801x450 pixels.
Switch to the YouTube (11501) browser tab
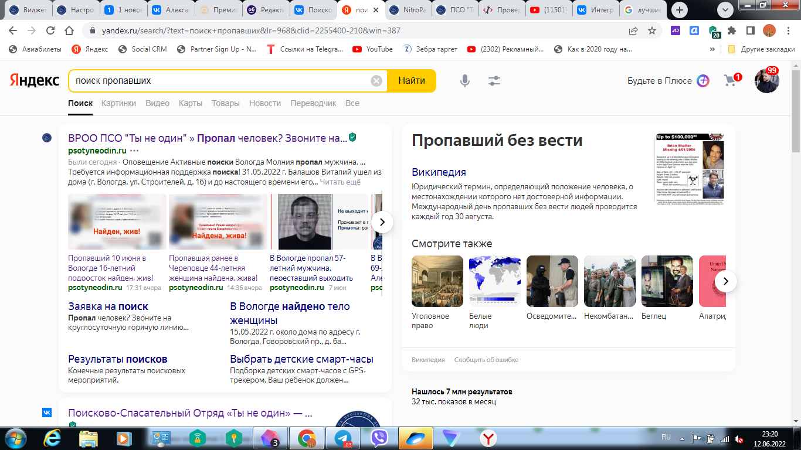(548, 10)
